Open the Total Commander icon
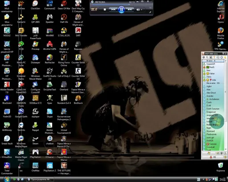The image size is (228, 182). (x=7, y=169)
